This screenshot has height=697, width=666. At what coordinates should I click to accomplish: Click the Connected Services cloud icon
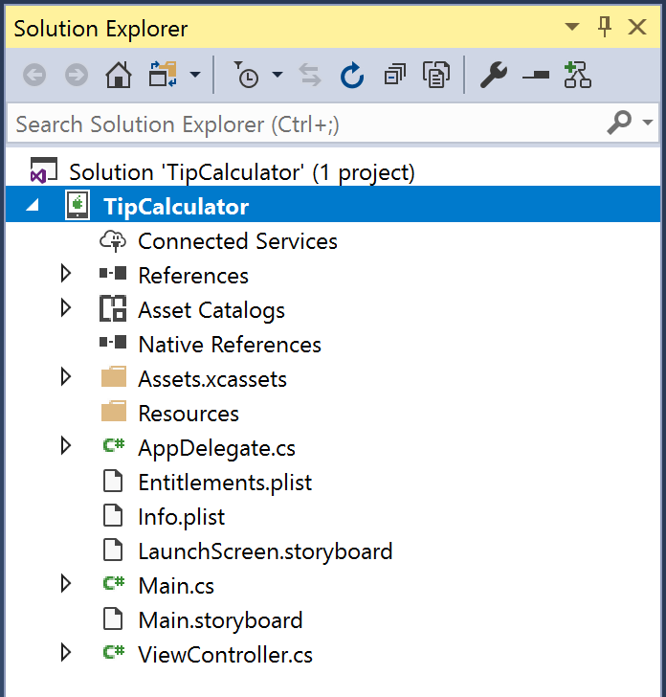tap(113, 241)
